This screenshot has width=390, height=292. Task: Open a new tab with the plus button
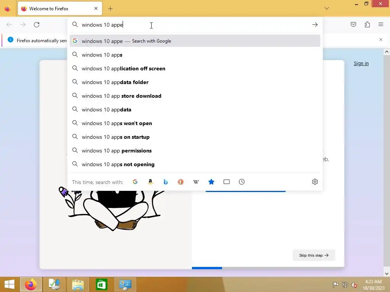pyautogui.click(x=110, y=9)
